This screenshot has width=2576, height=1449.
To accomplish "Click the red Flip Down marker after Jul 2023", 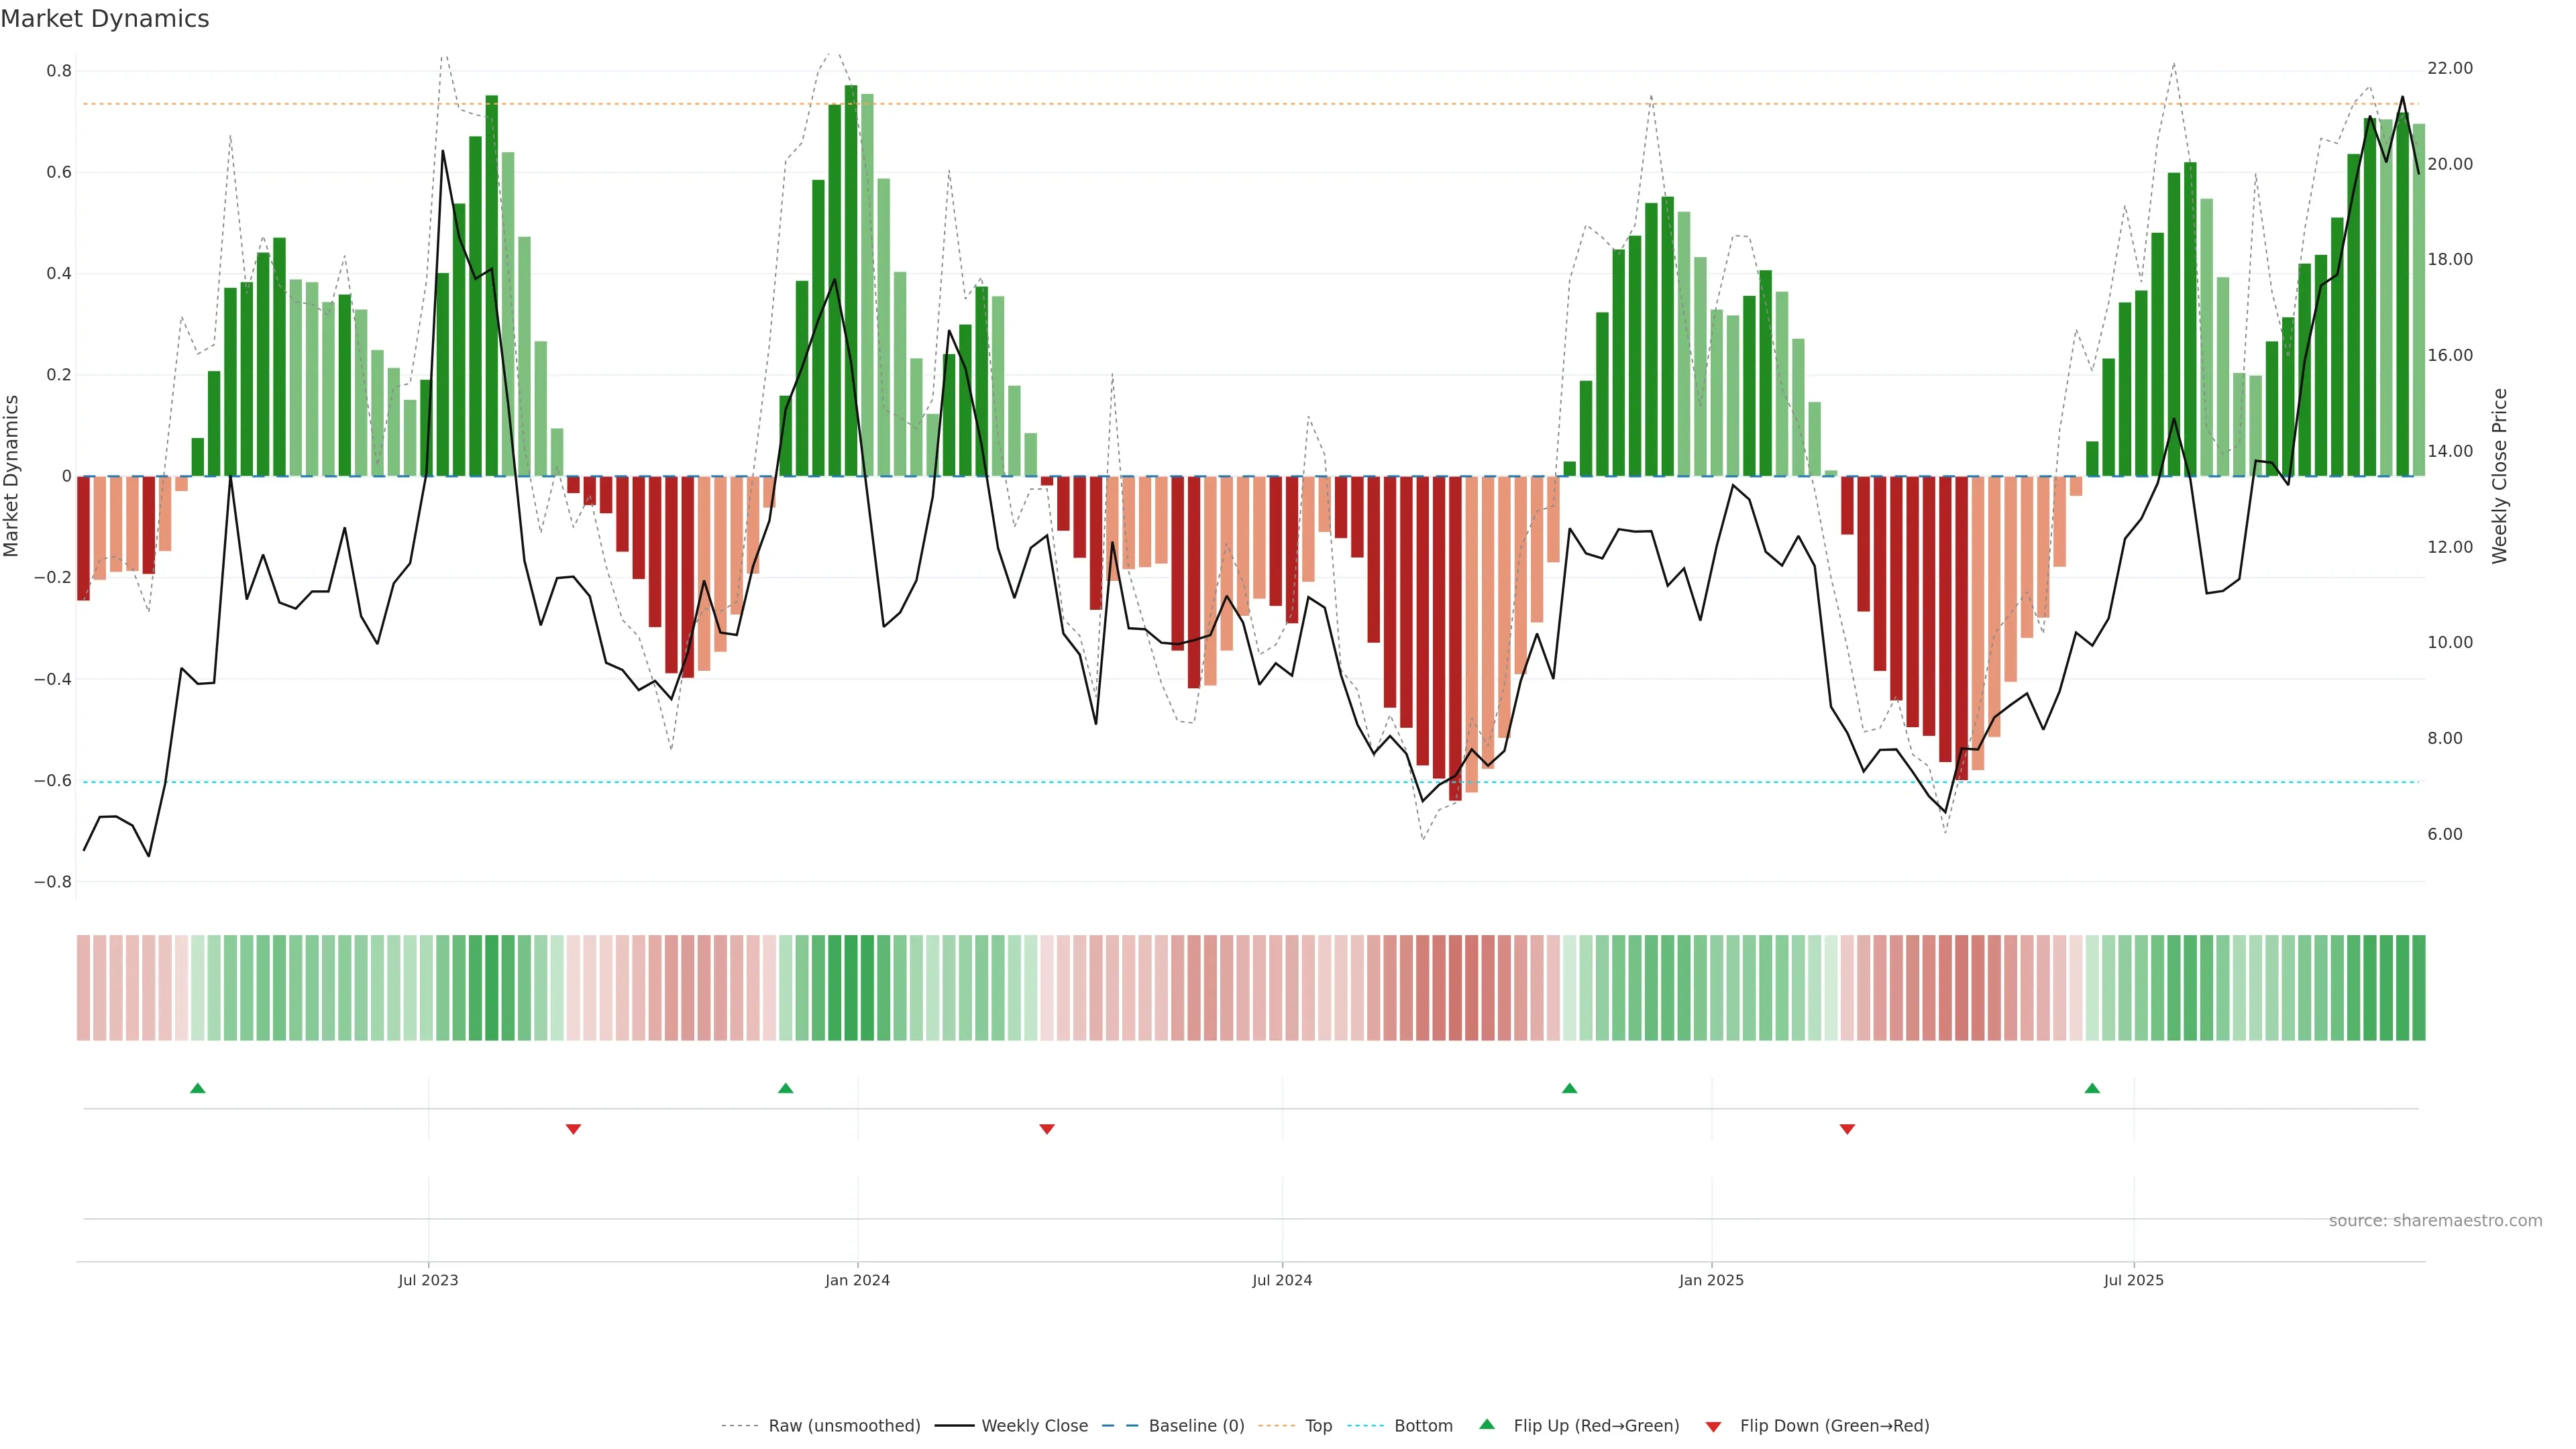I will pos(573,1129).
